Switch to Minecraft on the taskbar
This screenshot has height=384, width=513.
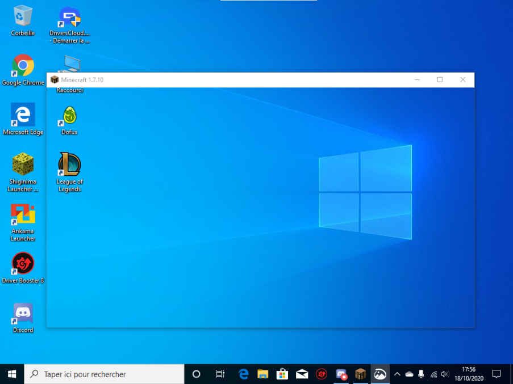(361, 374)
